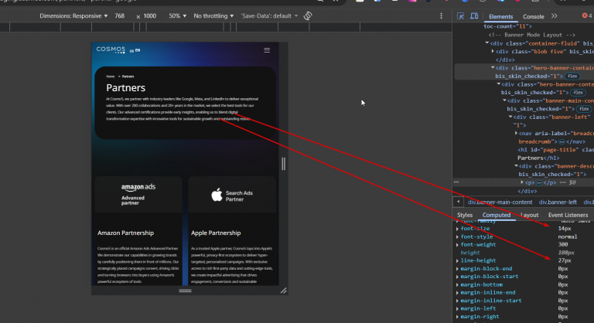Open the No throttling dropdown

[x=213, y=16]
